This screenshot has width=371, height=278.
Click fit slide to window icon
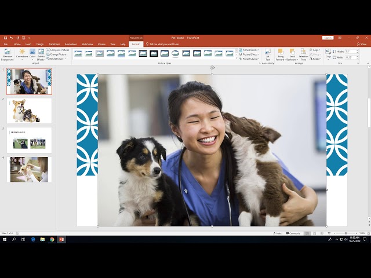pos(368,233)
